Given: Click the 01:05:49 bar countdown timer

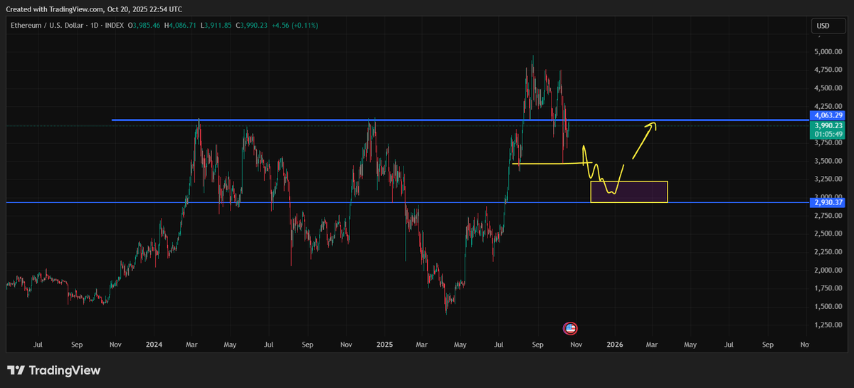Looking at the screenshot, I should [828, 134].
